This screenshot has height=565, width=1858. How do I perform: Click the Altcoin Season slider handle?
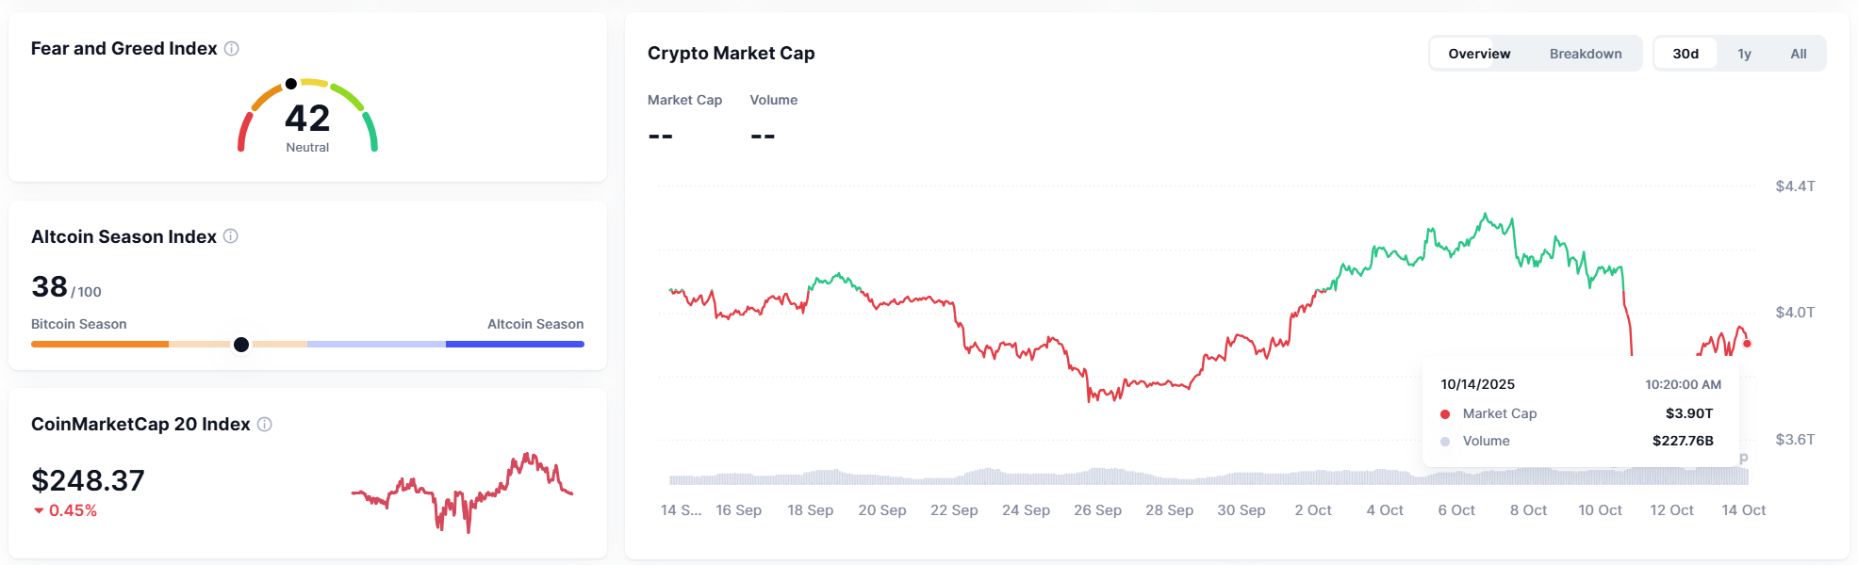click(241, 345)
